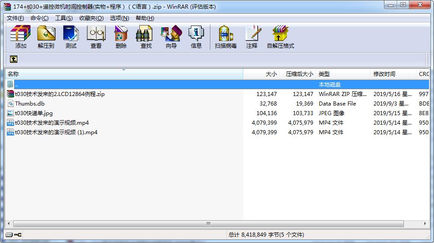Select the Thumbs.db file icon
434x243 pixels.
coord(10,104)
